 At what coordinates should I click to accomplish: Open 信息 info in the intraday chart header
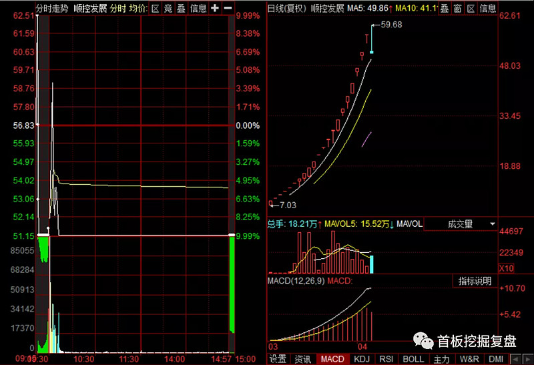(198, 9)
